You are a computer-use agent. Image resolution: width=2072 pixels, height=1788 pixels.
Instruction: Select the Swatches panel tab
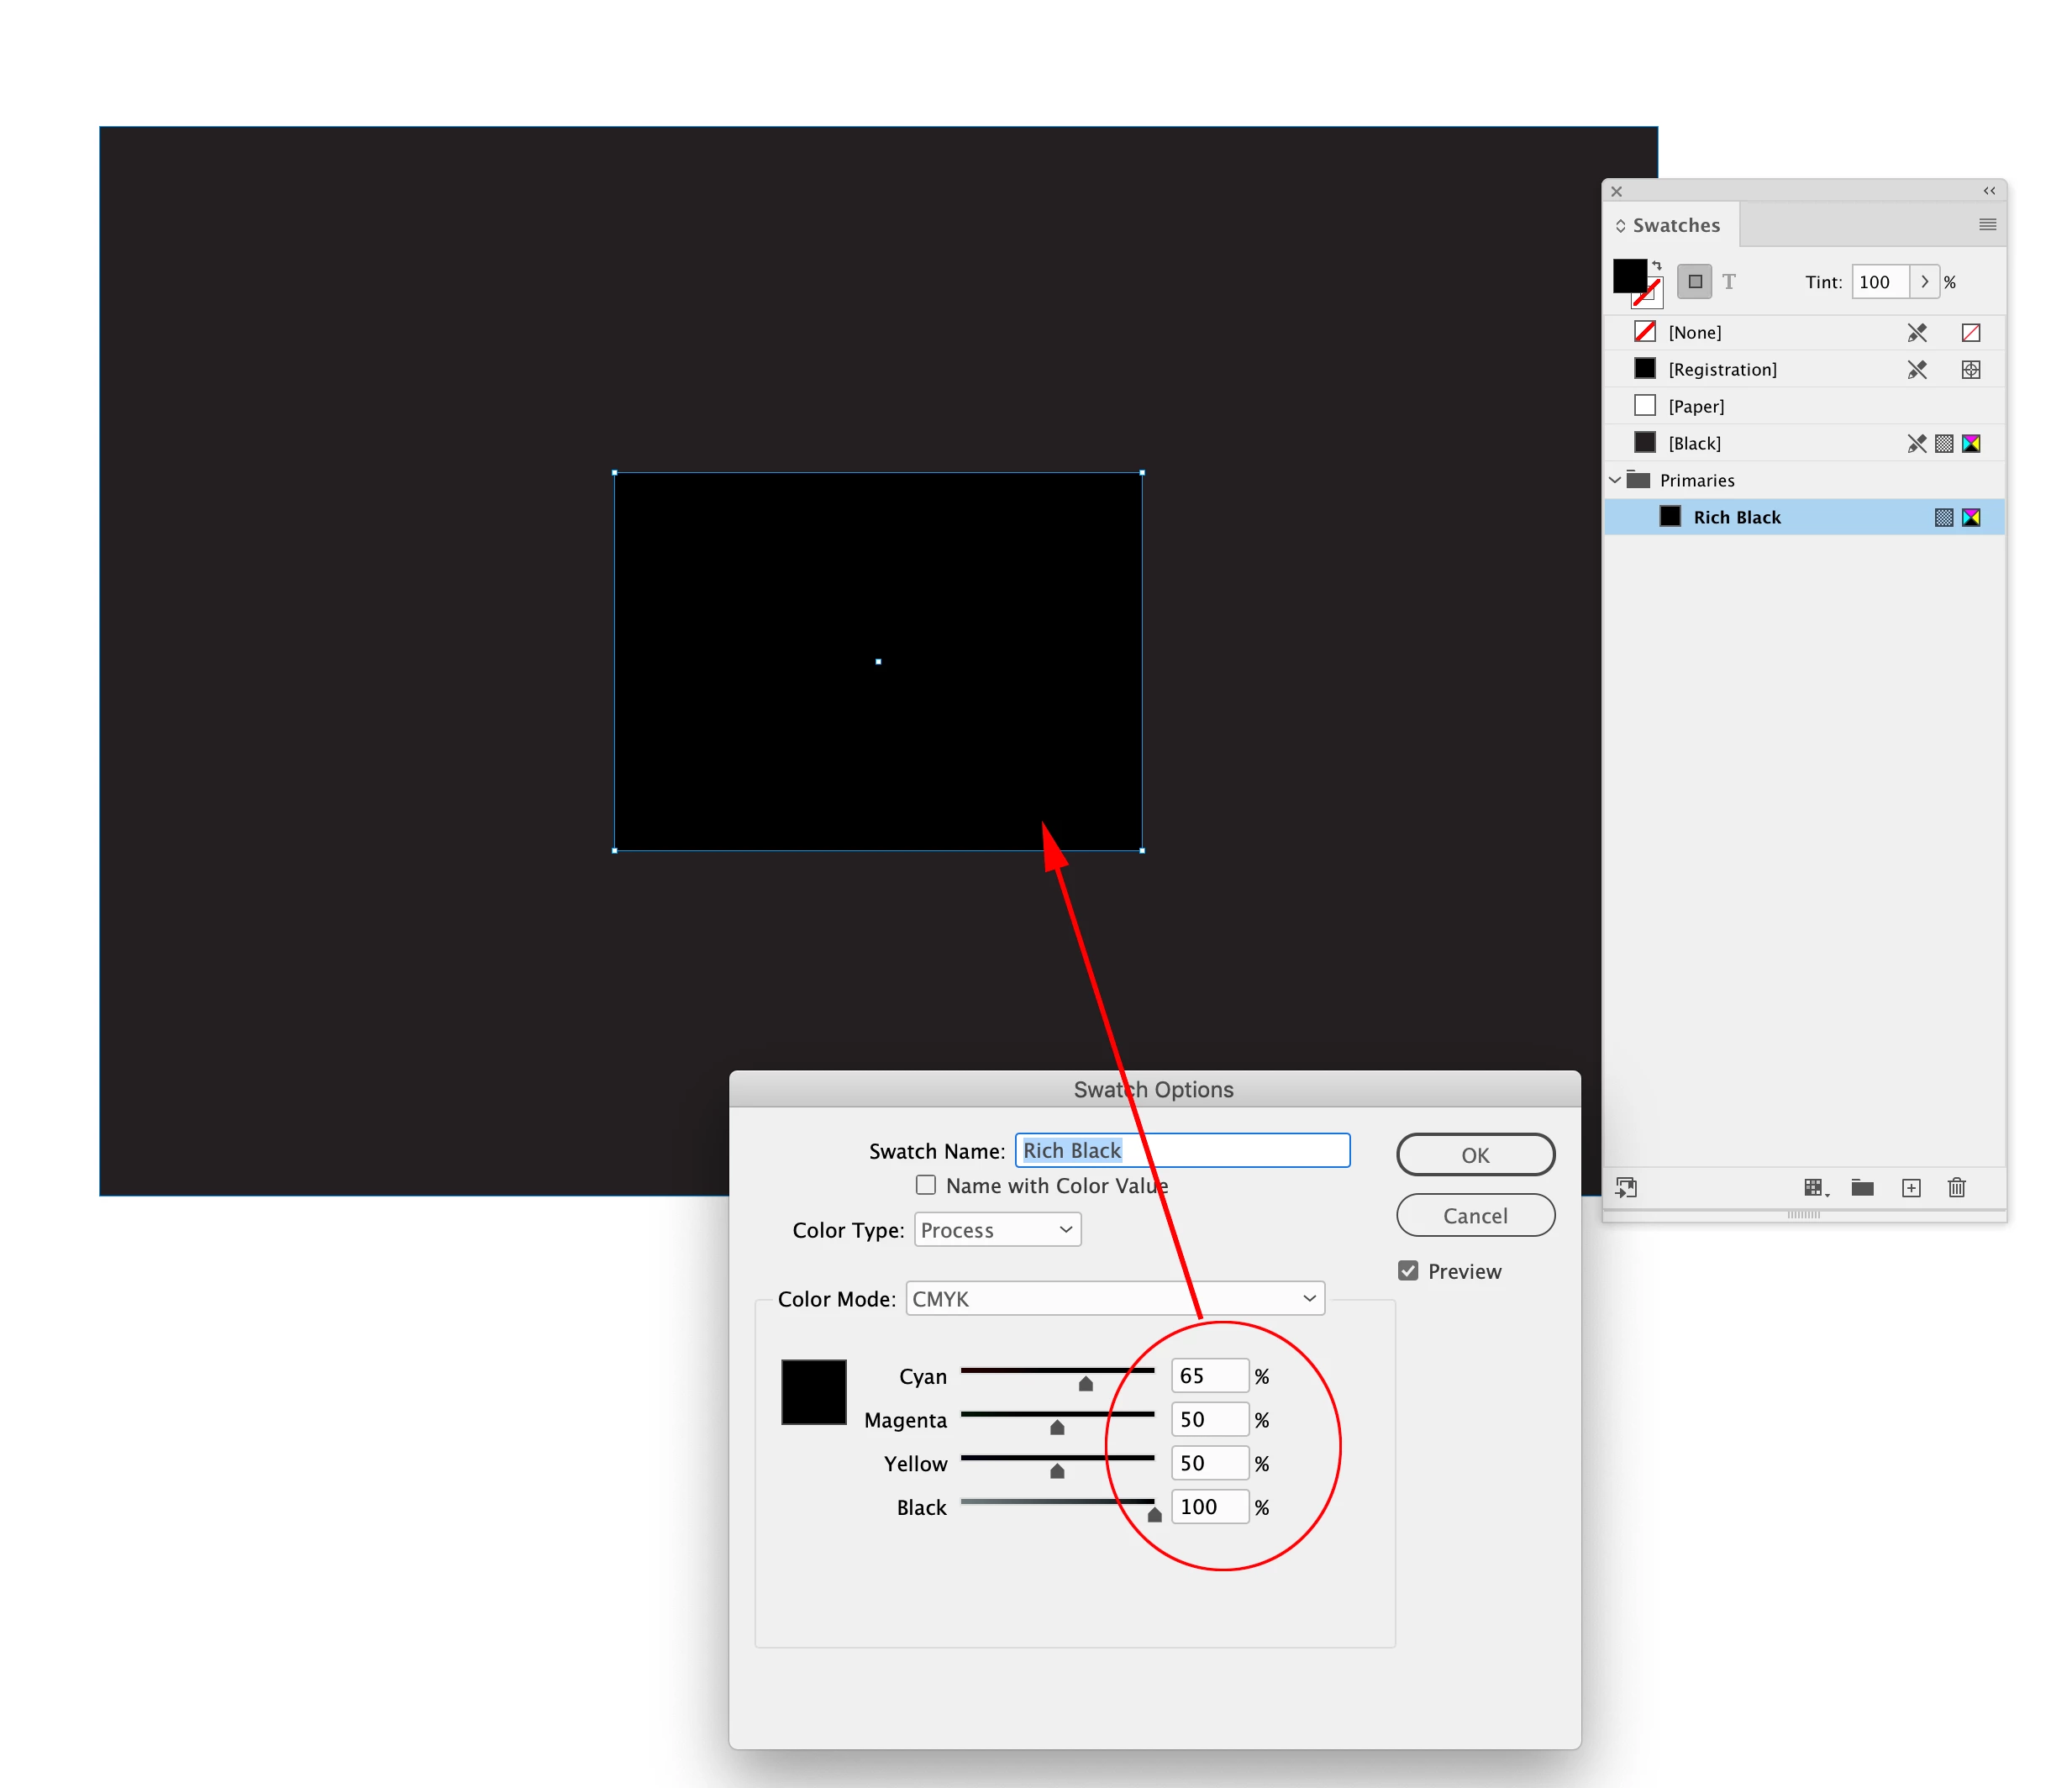click(1675, 225)
